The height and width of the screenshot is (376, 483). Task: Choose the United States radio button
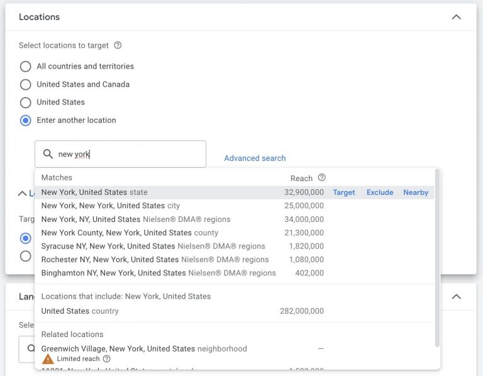(26, 102)
